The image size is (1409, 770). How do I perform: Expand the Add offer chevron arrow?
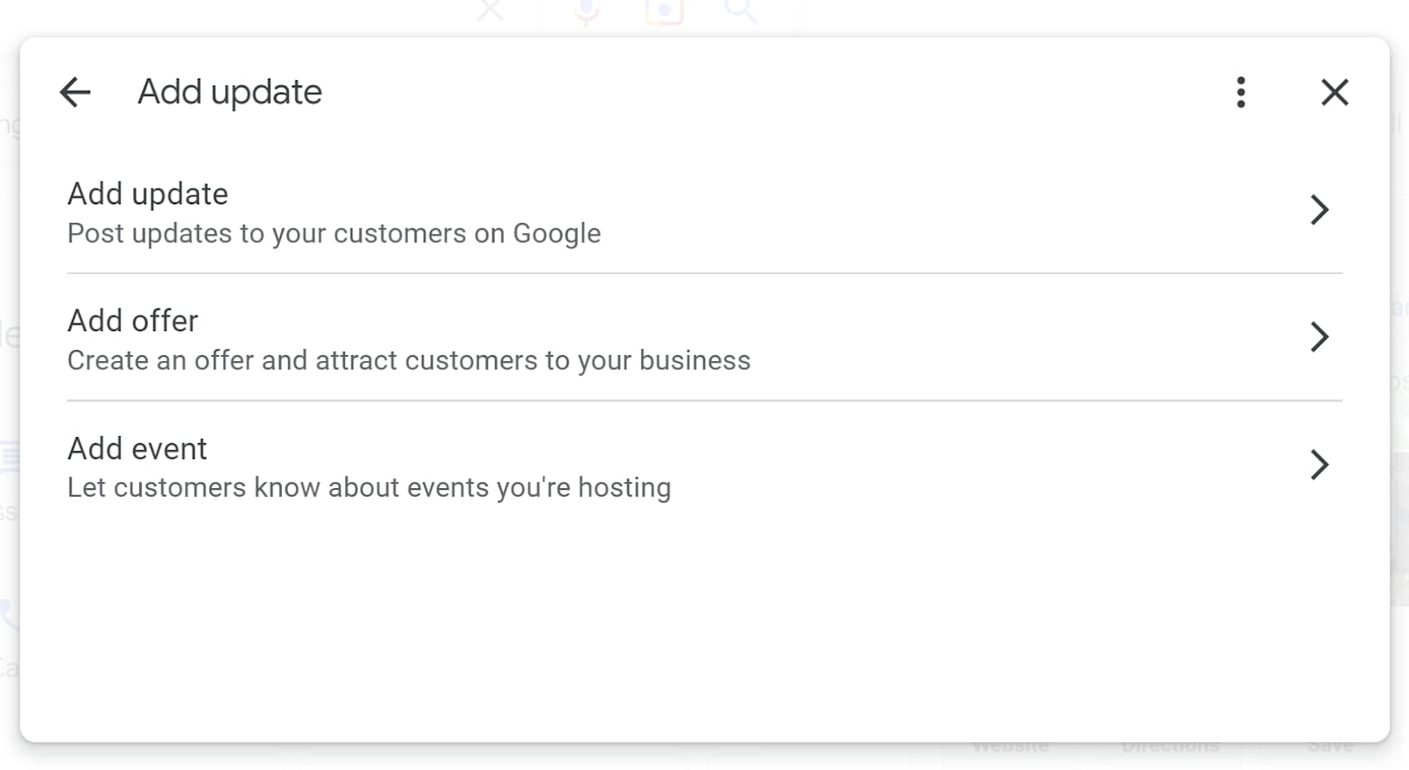[1318, 337]
